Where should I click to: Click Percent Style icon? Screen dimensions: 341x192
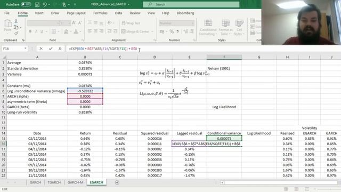pyautogui.click(x=172, y=31)
